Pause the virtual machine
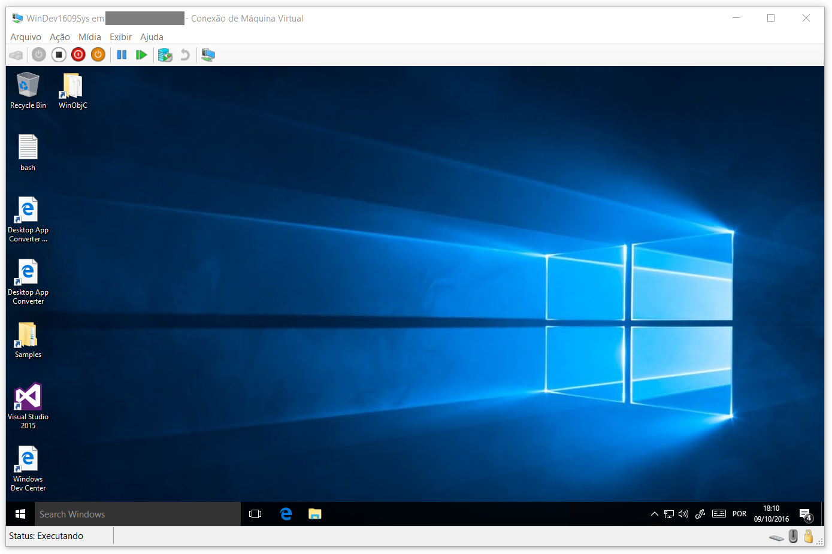Viewport: 832px width, 554px height. coord(122,55)
